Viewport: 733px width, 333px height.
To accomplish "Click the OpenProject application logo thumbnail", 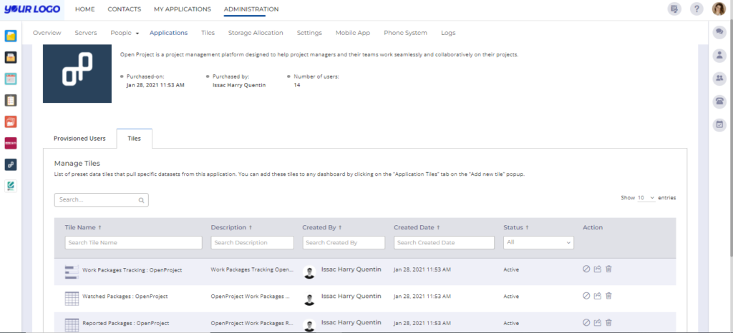I will pyautogui.click(x=77, y=74).
